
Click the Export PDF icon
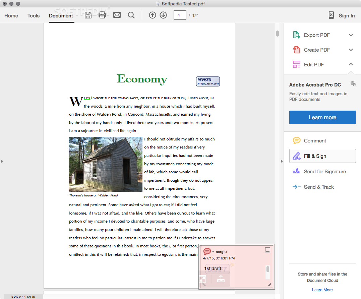point(297,35)
